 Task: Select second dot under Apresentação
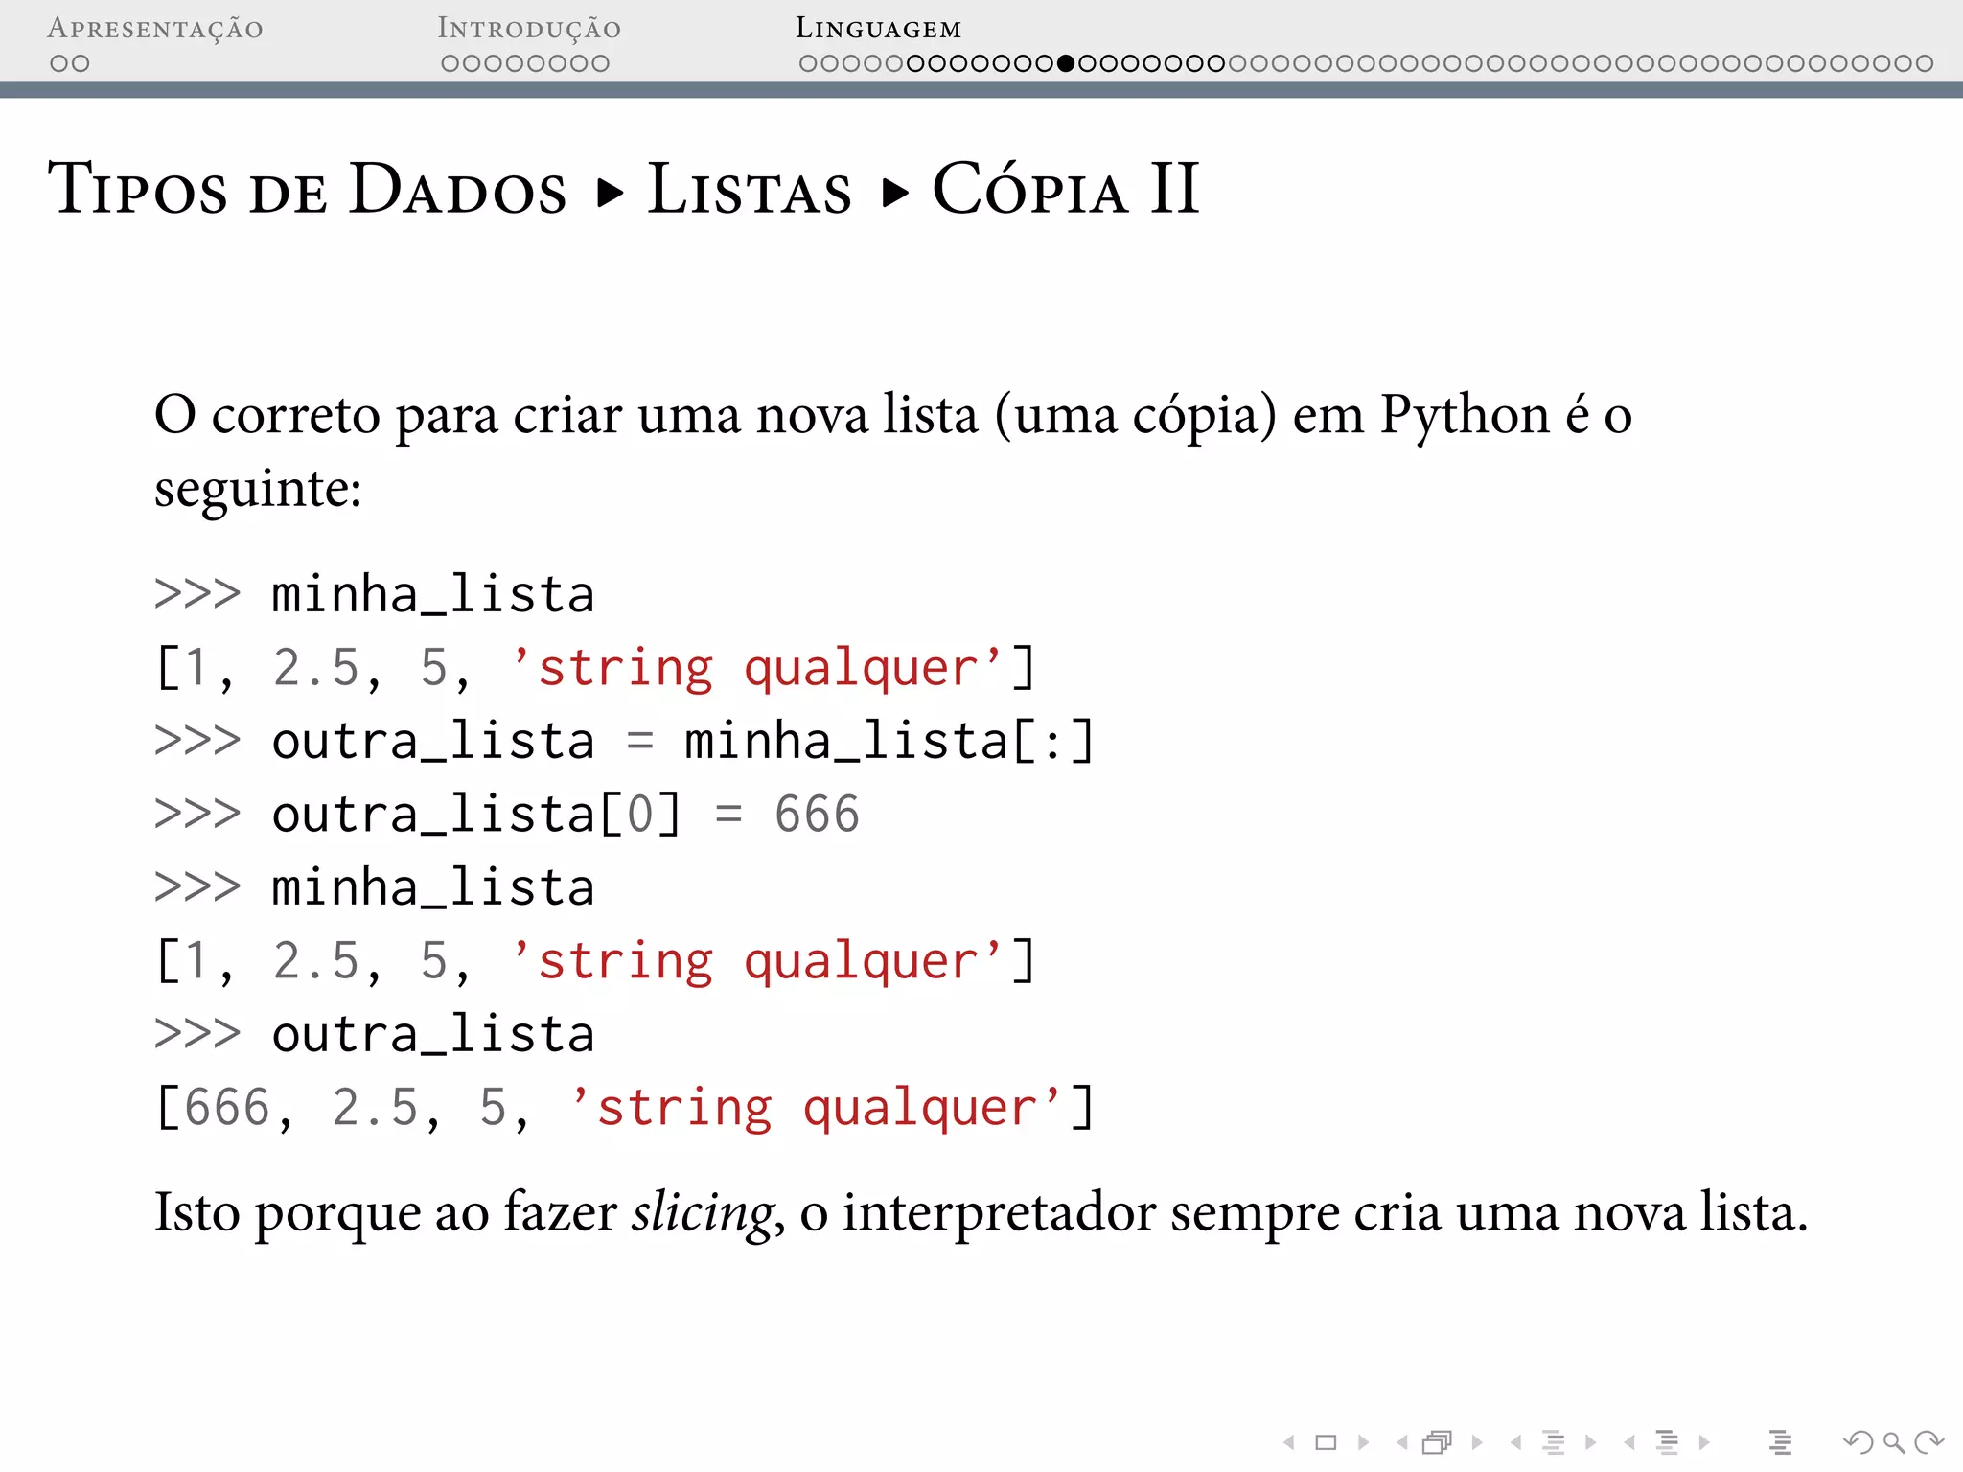coord(81,63)
